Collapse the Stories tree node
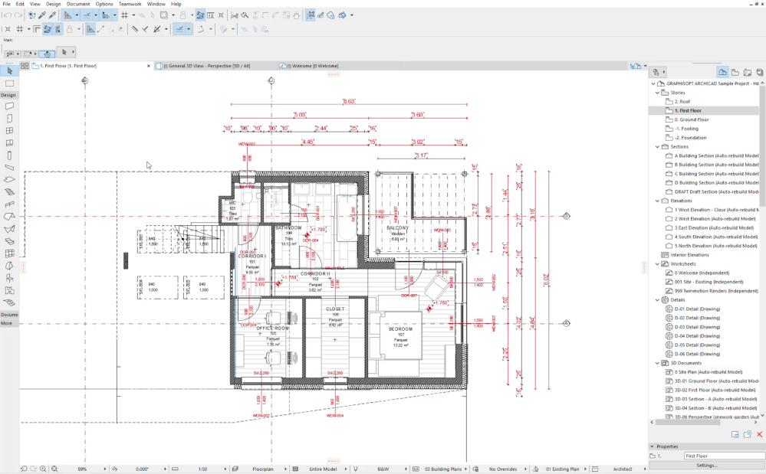 click(x=658, y=93)
